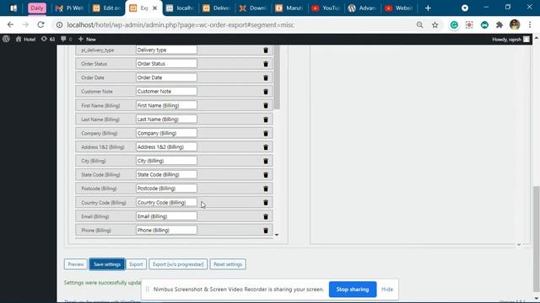This screenshot has width=540, height=303.
Task: Select the Order Date field label
Action: point(93,77)
